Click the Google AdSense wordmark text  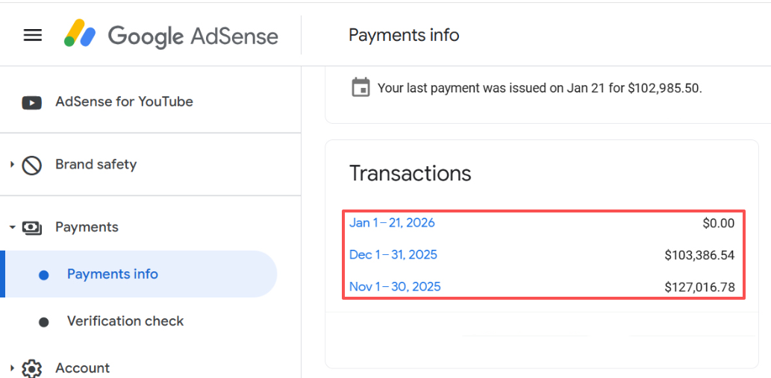pos(193,36)
